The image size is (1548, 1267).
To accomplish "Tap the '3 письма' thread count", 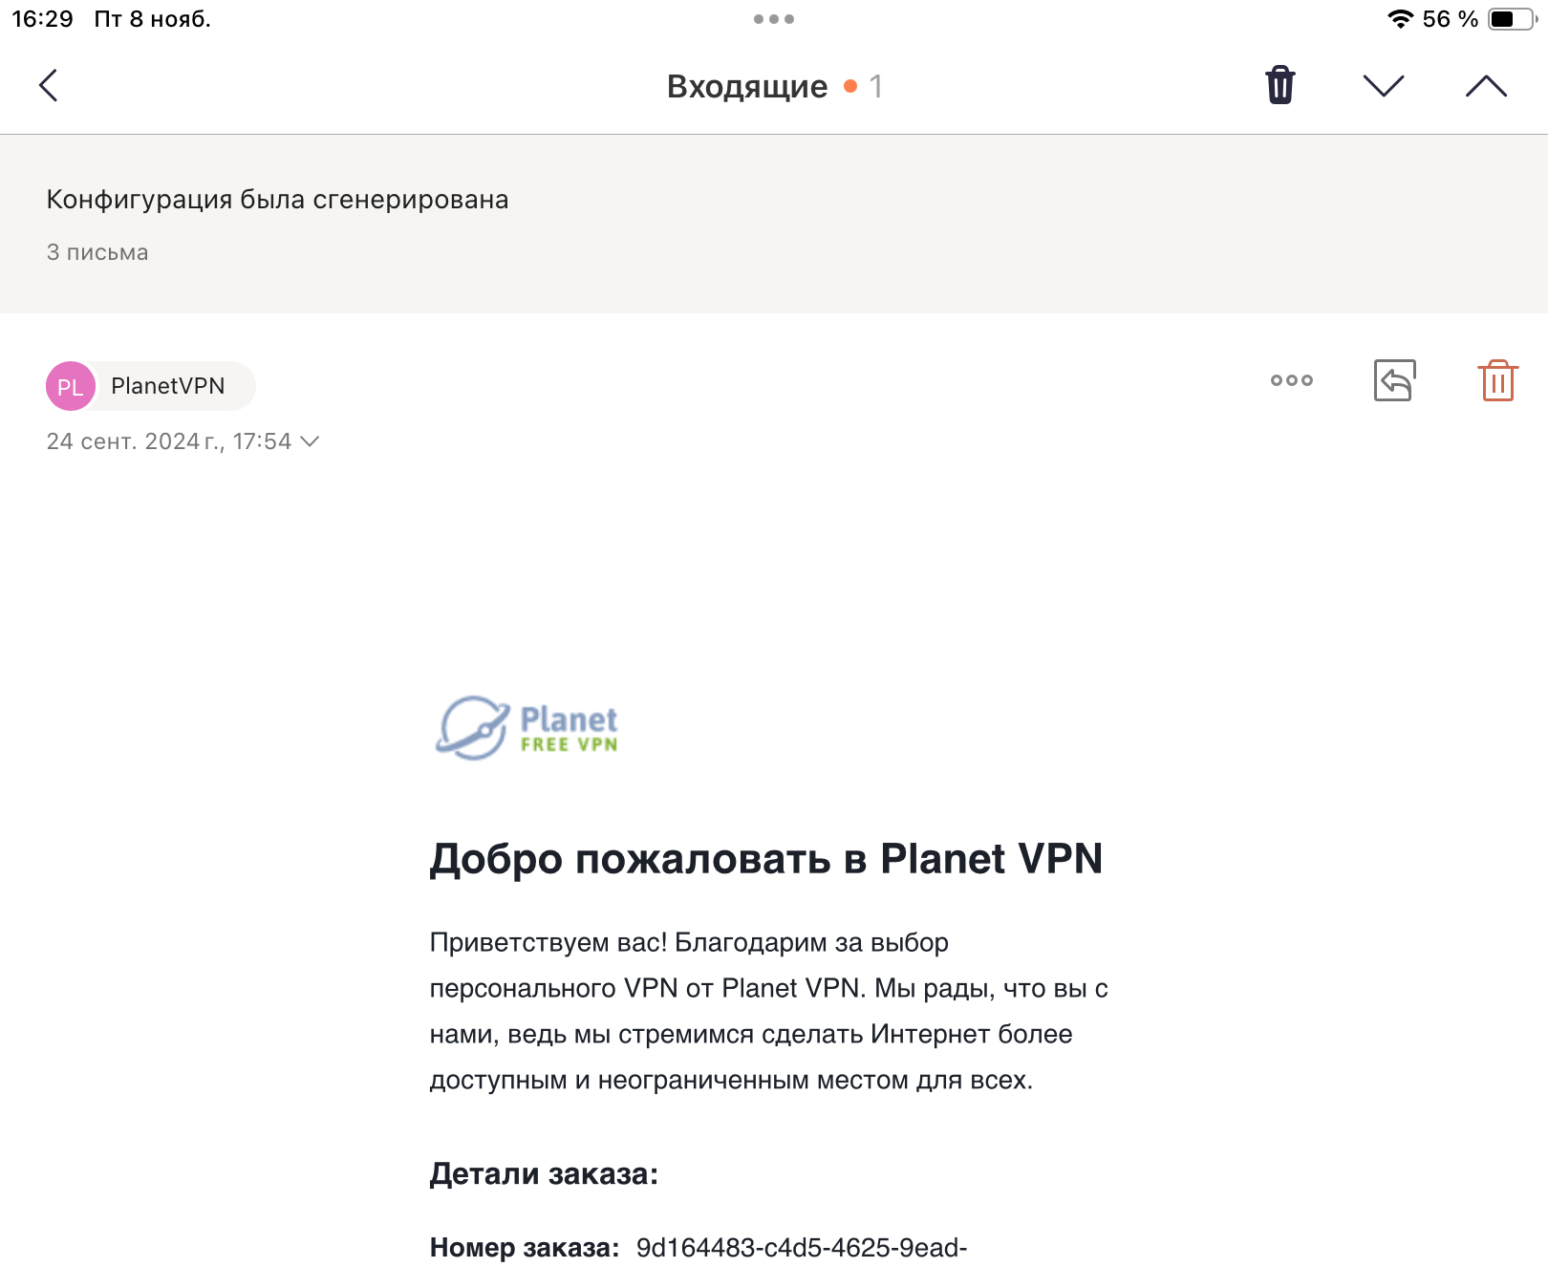I will pyautogui.click(x=97, y=252).
